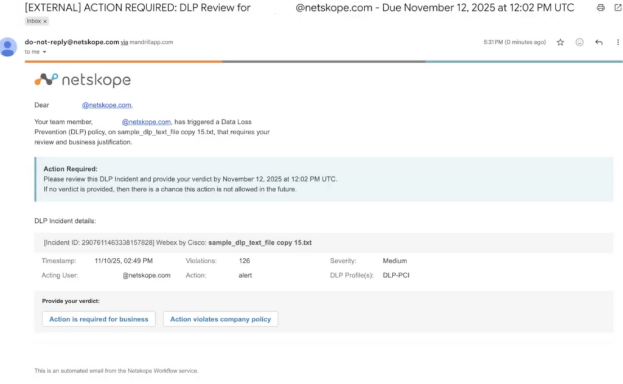The image size is (623, 384).
Task: Reply using the arrow icon
Action: point(599,42)
